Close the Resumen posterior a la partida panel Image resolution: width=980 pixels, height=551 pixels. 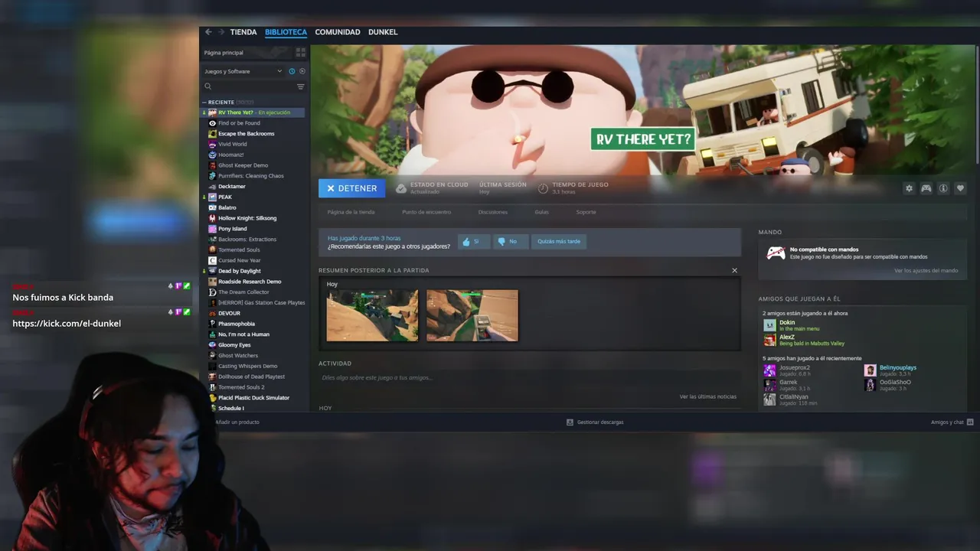(x=734, y=270)
